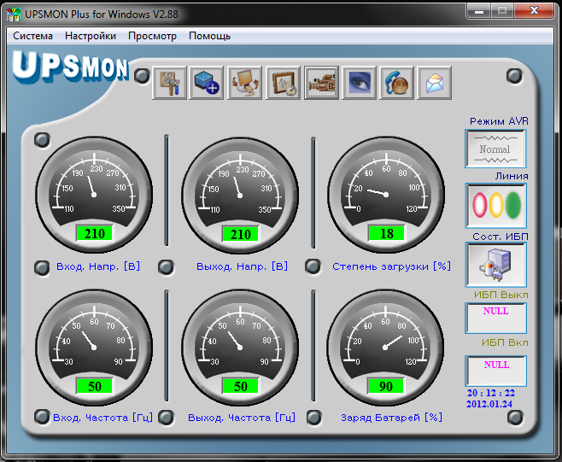Minimize the UPSMON Plus window
Image resolution: width=562 pixels, height=462 pixels.
[x=479, y=11]
